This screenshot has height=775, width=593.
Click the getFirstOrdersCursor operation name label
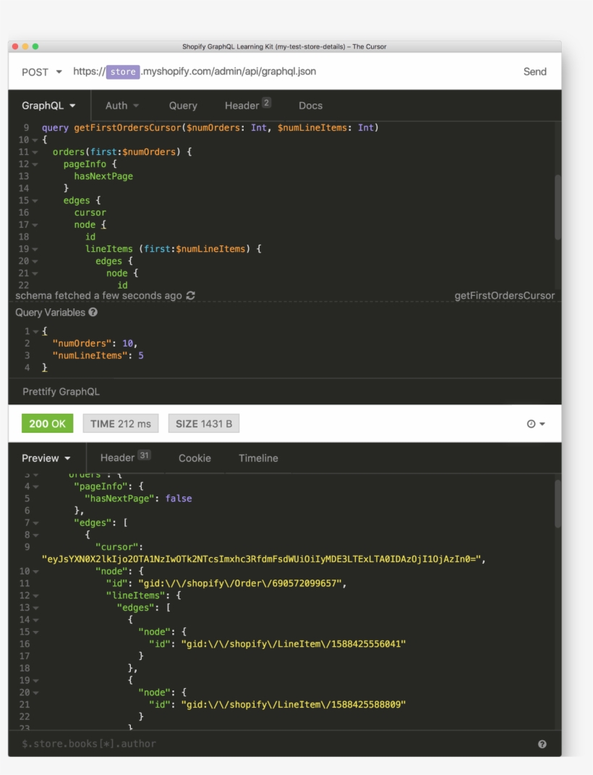point(504,295)
